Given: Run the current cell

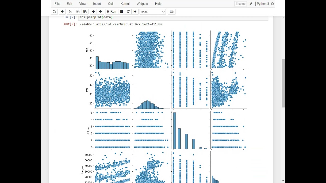Looking at the screenshot, I should click(112, 12).
